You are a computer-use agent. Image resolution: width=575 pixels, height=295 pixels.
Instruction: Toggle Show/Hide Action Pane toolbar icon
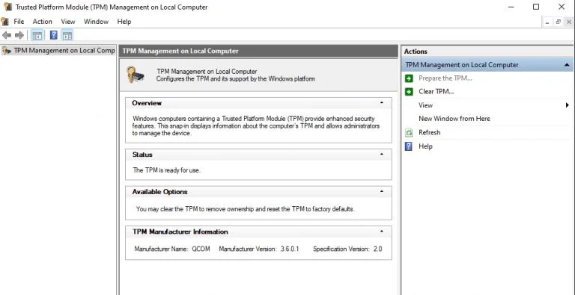tap(67, 35)
